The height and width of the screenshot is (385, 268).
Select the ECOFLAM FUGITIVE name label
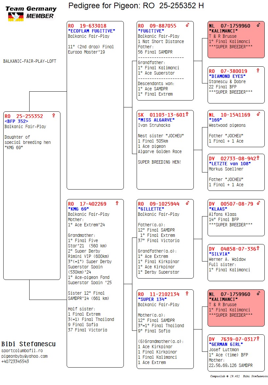coord(91,31)
